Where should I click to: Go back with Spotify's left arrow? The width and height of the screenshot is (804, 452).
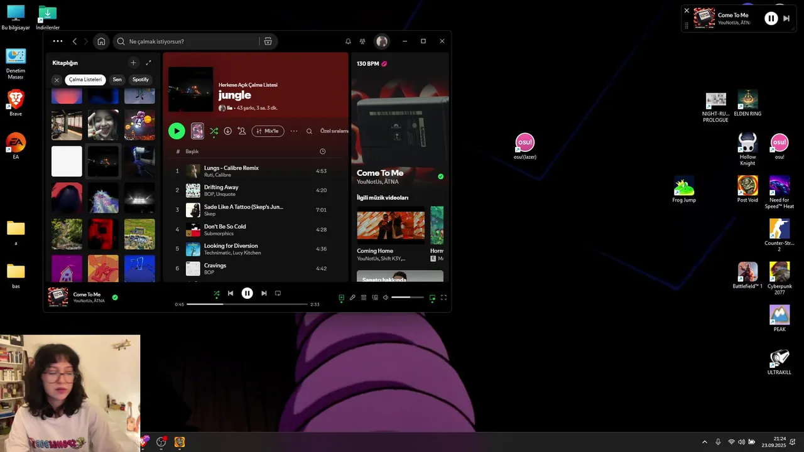[75, 41]
